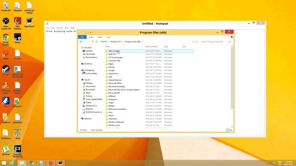Open Chrome from the taskbar
The width and height of the screenshot is (296, 166).
(31, 163)
